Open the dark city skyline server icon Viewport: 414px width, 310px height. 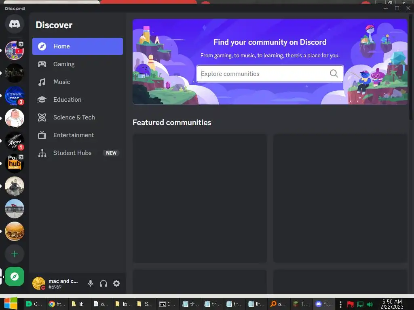tap(15, 73)
